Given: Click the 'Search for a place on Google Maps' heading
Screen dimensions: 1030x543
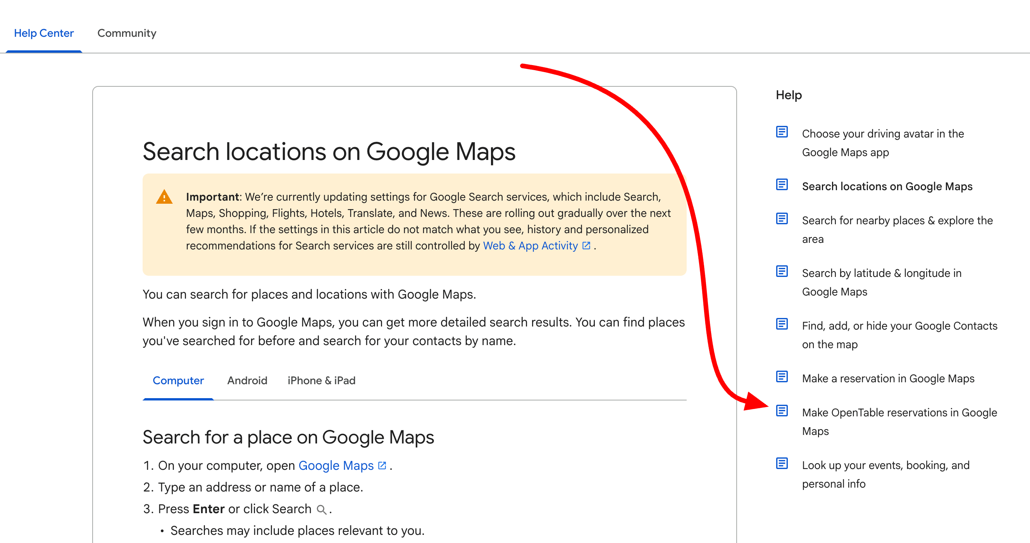Looking at the screenshot, I should coord(288,437).
